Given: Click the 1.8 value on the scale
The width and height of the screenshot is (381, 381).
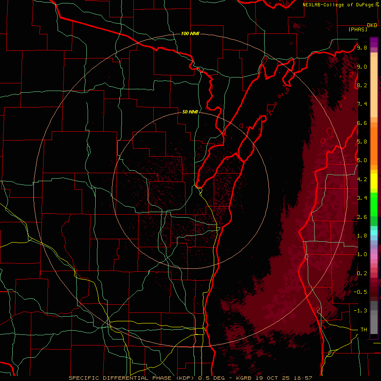Looking at the screenshot, I should pyautogui.click(x=362, y=236).
